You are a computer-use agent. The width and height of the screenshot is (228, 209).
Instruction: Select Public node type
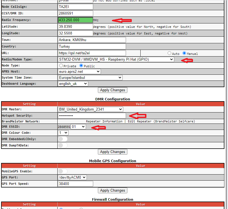81,66
